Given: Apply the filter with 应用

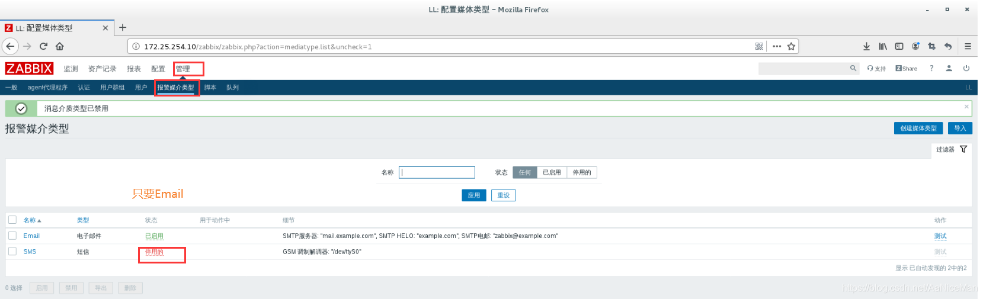Looking at the screenshot, I should coord(474,195).
